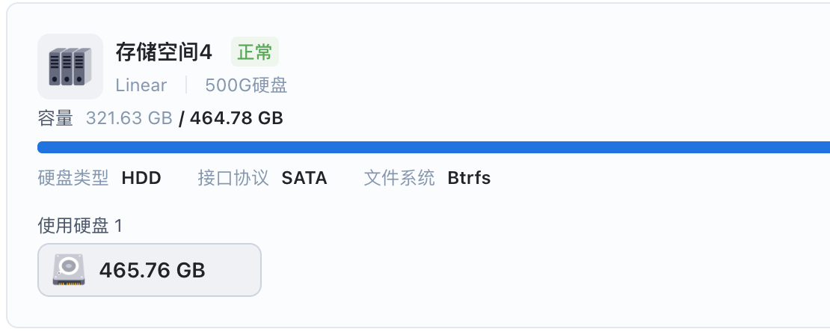Click the HDD disk type value
830x332 pixels.
[x=141, y=178]
